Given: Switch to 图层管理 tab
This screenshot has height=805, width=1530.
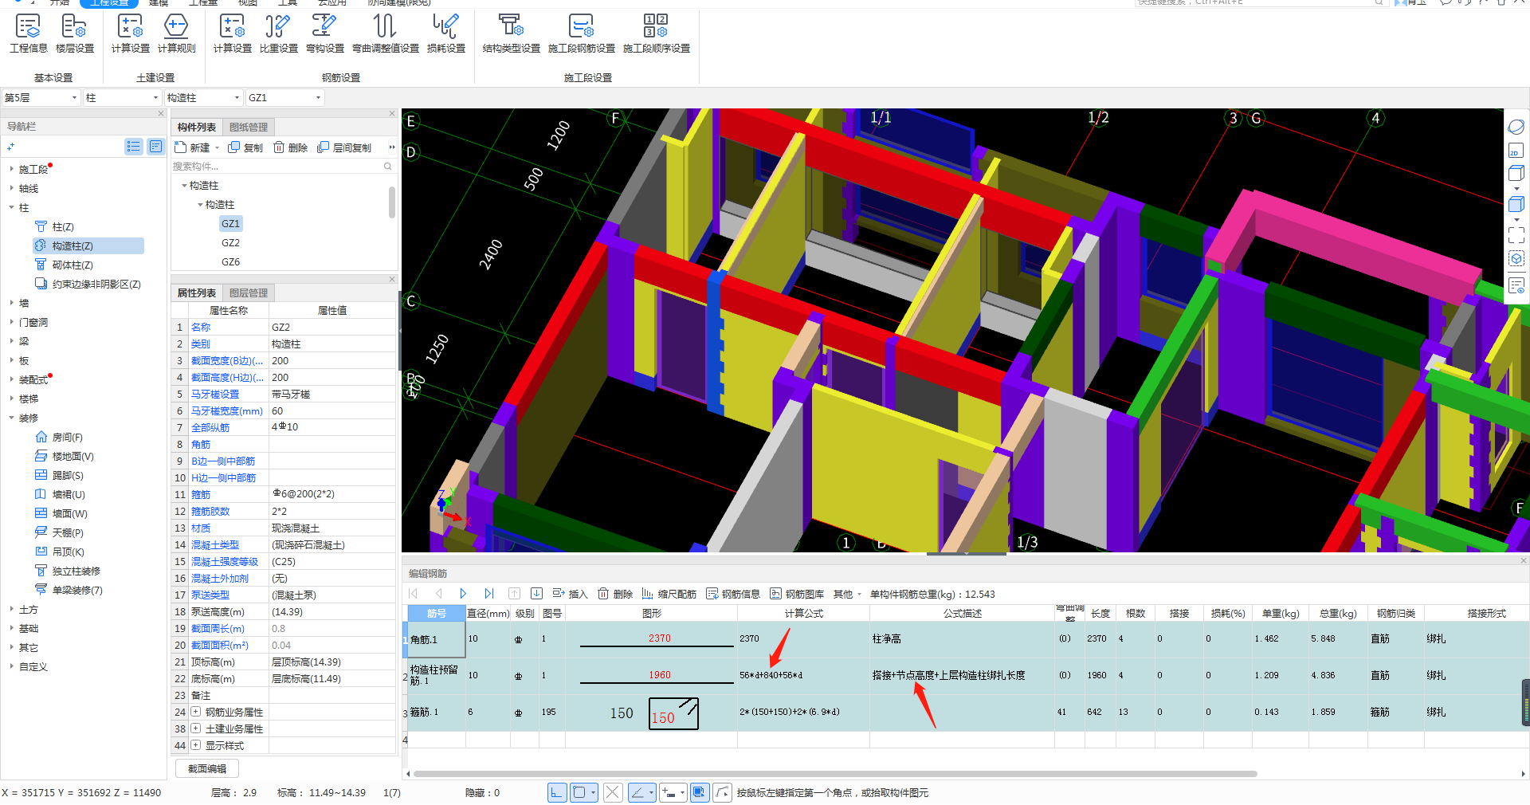Looking at the screenshot, I should pos(249,293).
